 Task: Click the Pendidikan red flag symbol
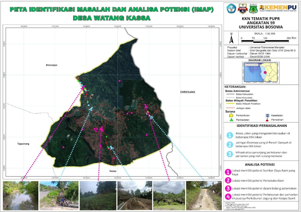coord(267,120)
